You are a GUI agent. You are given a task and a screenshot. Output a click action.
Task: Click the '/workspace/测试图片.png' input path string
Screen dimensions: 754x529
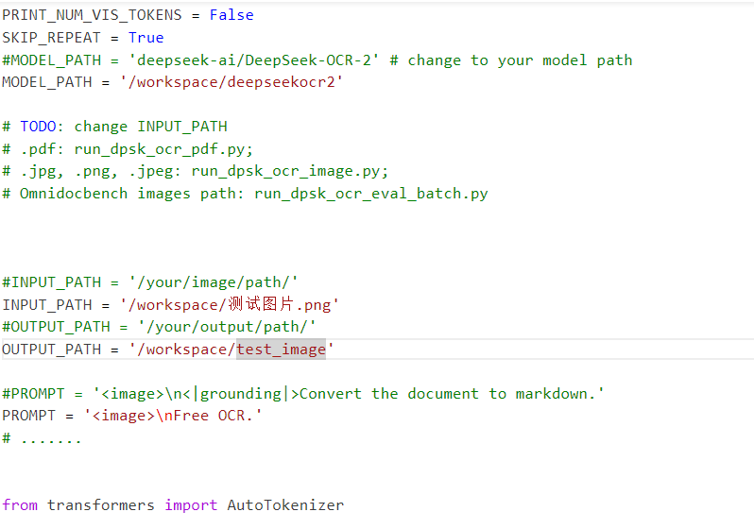(x=230, y=304)
